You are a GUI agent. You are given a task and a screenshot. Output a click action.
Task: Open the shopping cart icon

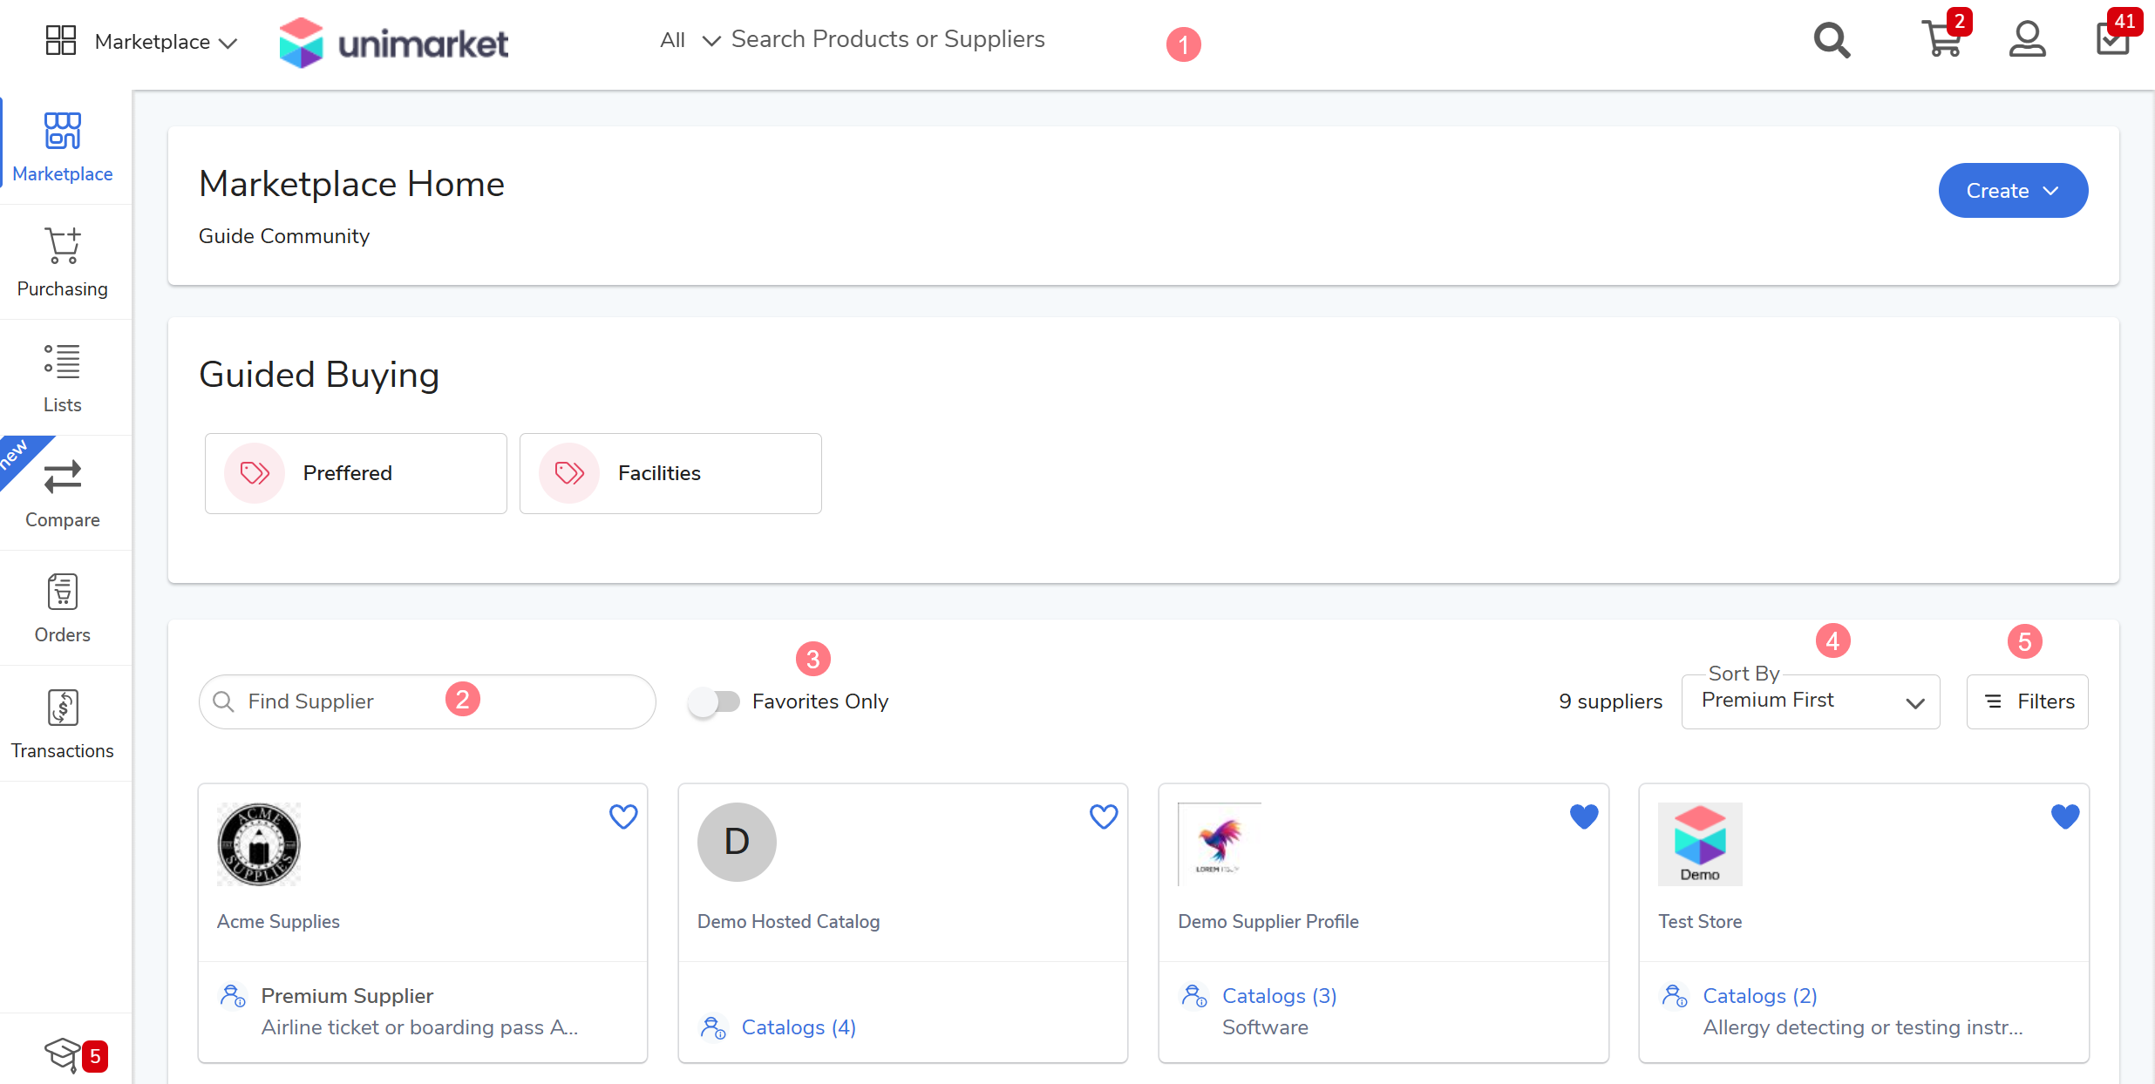point(1941,40)
